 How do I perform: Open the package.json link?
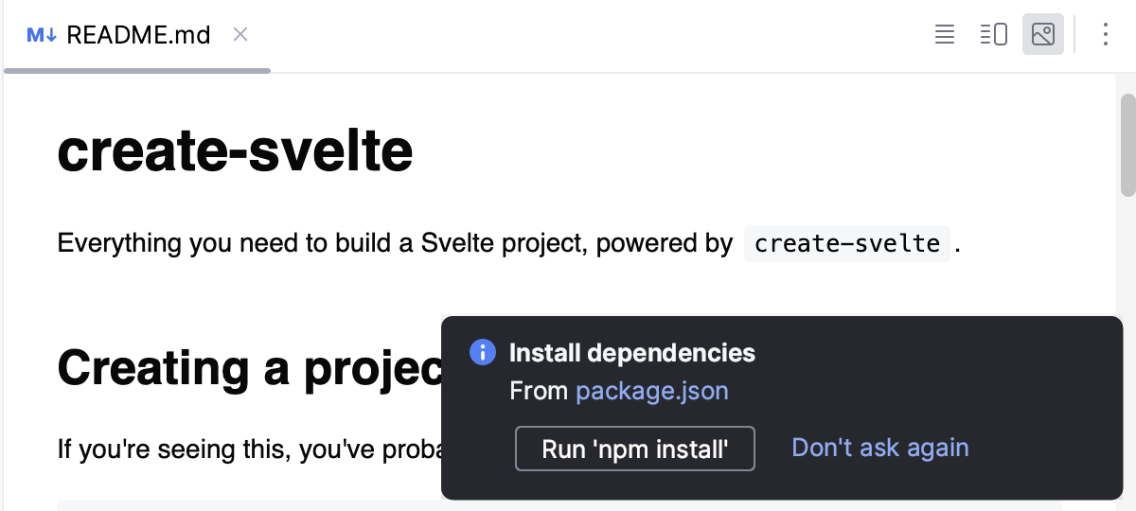(x=651, y=391)
